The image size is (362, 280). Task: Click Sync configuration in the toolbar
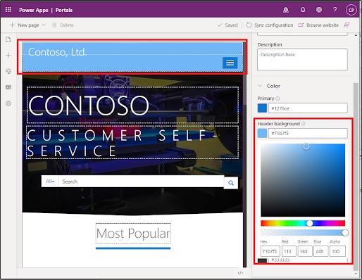pyautogui.click(x=270, y=25)
